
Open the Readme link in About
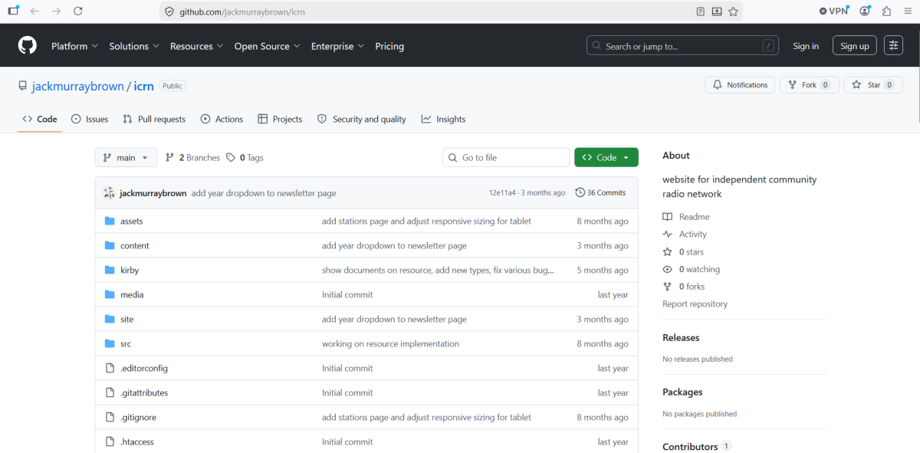686,217
